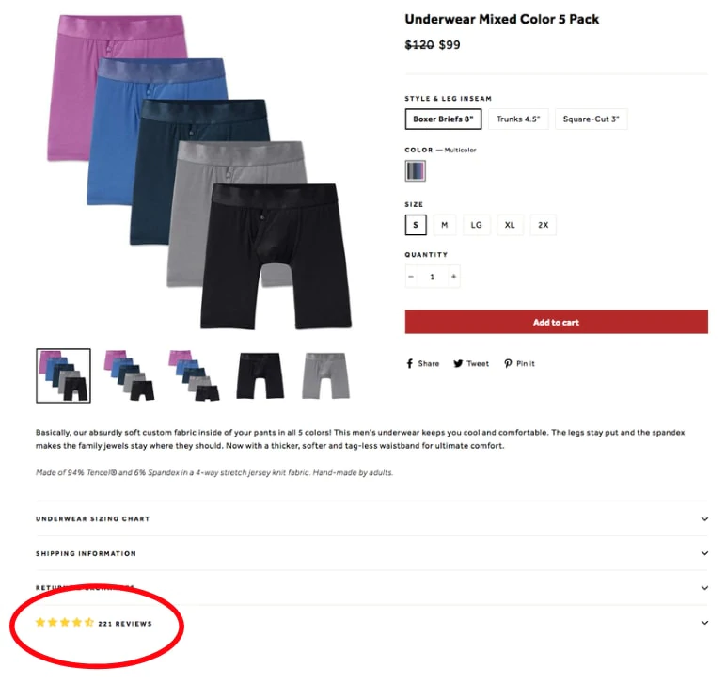Click the Twitter Tweet icon
Image resolution: width=726 pixels, height=684 pixels.
coord(459,364)
